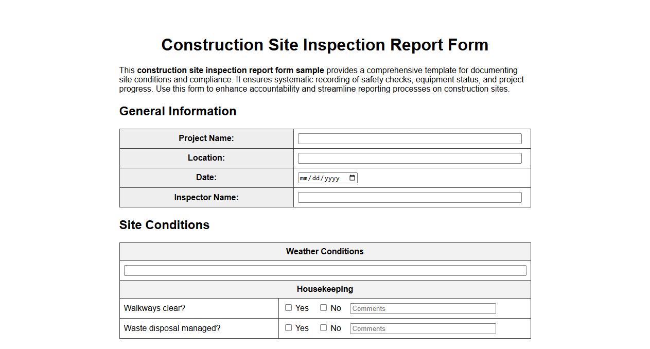
Task: Select the month segment in the Date field
Action: 305,177
